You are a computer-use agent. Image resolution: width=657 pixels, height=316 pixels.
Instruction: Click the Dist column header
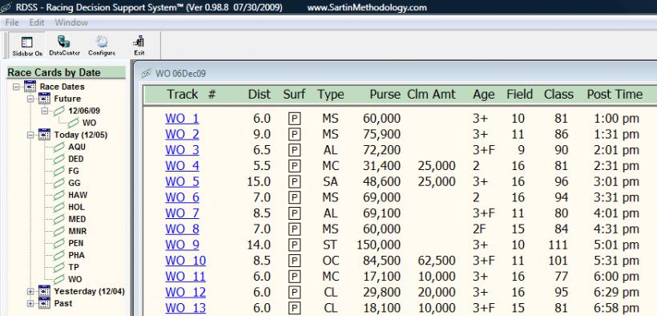click(259, 95)
